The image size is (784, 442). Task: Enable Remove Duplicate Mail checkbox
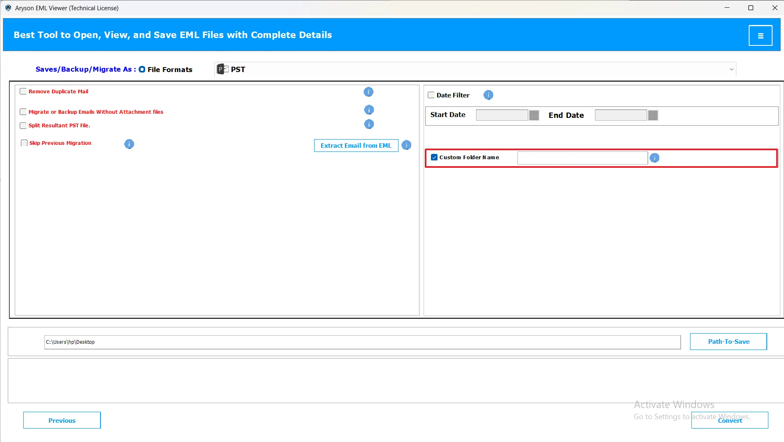pyautogui.click(x=23, y=92)
